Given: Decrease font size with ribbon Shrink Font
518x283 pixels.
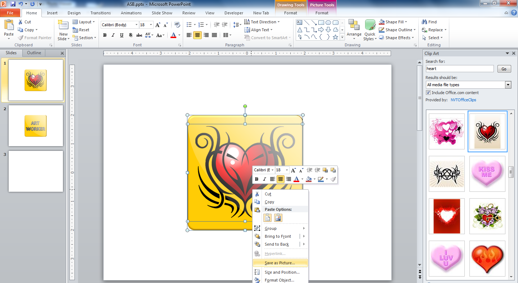Looking at the screenshot, I should coord(165,25).
